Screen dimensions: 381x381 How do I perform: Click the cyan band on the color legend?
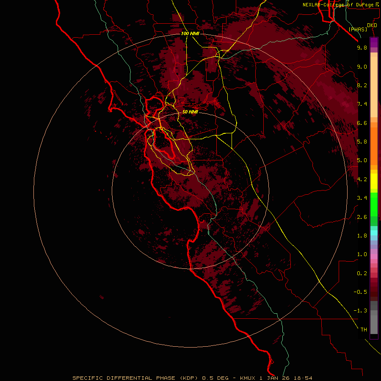[x=374, y=233]
